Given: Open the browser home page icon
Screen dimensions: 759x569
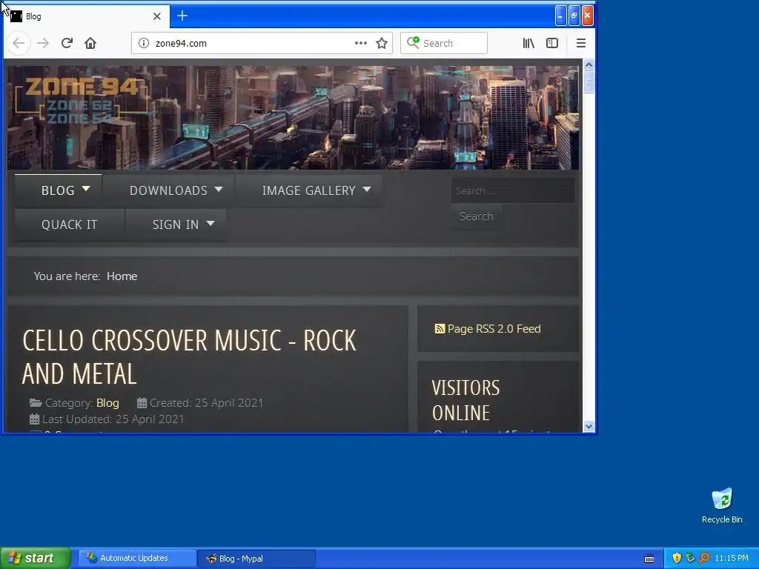Looking at the screenshot, I should pyautogui.click(x=90, y=43).
